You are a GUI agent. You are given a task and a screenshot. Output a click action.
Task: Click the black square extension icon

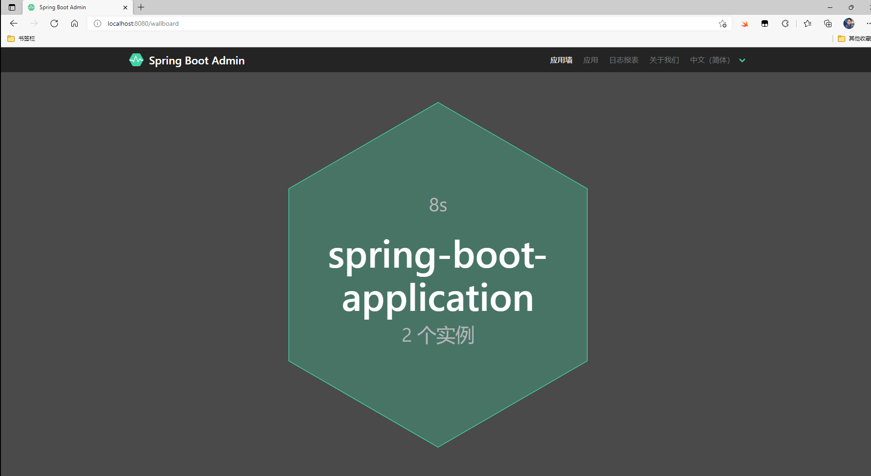[x=765, y=23]
